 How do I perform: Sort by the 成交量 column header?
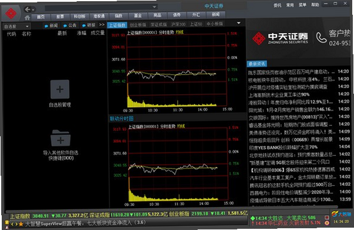(98, 33)
